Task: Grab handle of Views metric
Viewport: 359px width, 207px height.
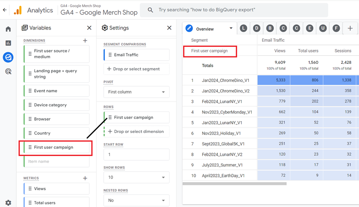Action: coord(30,189)
